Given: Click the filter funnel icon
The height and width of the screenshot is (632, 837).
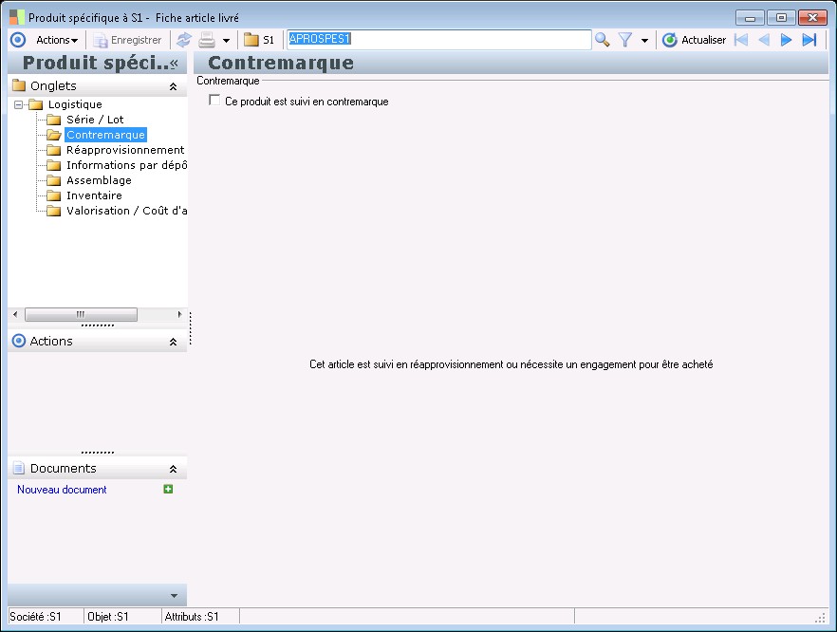Looking at the screenshot, I should point(625,40).
